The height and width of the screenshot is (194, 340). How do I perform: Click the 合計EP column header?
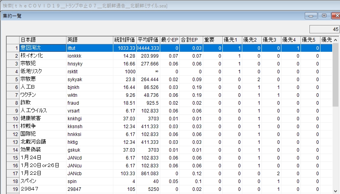coord(191,40)
